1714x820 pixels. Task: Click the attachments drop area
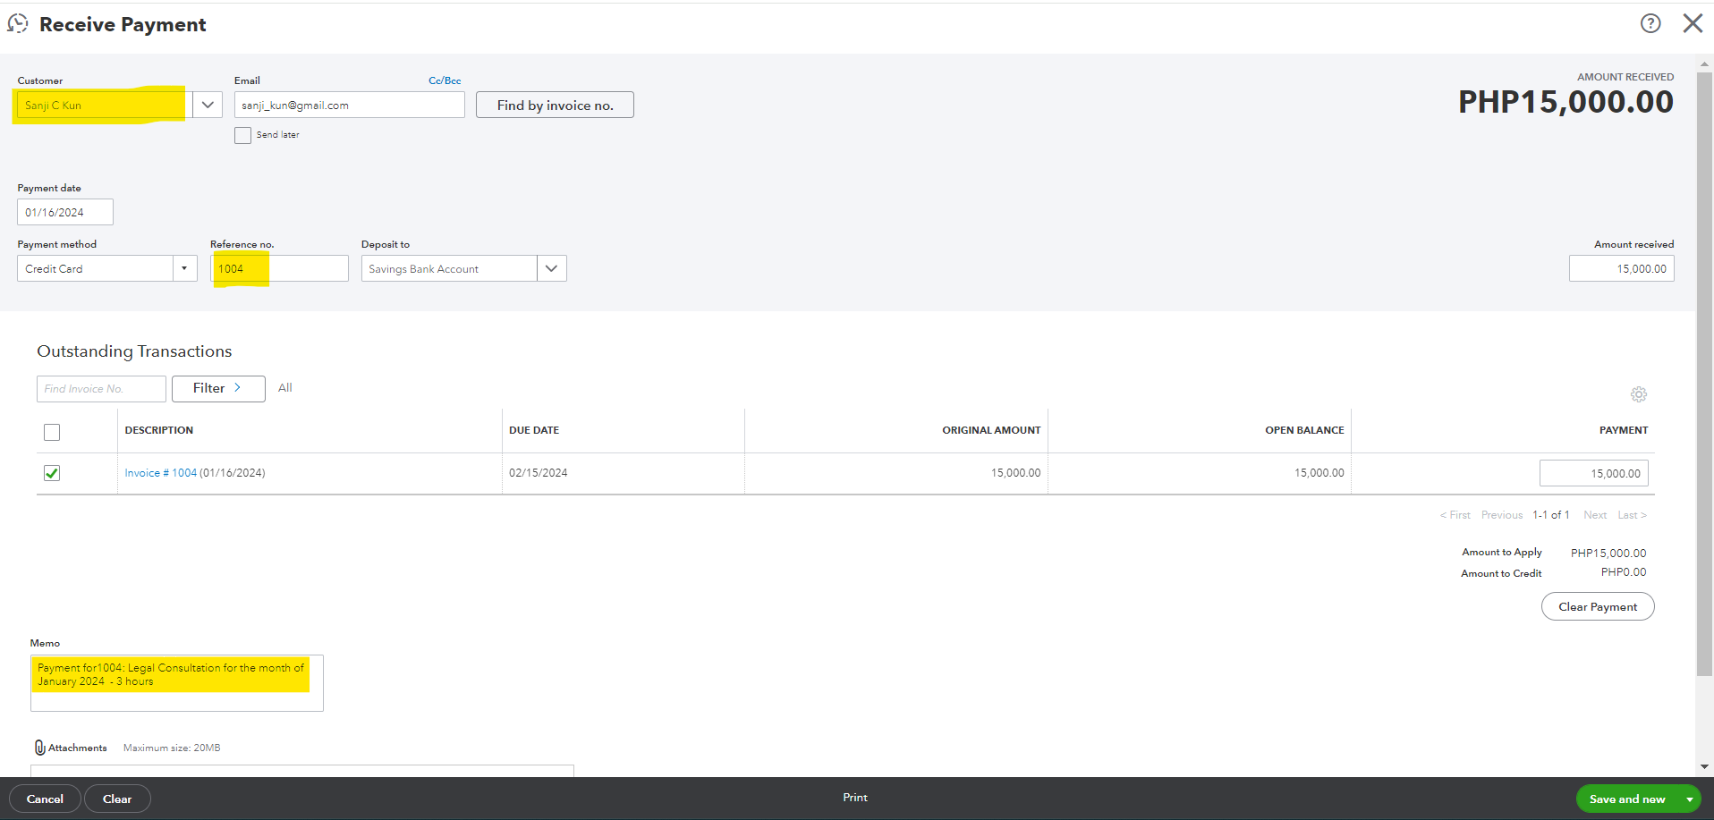(x=302, y=771)
